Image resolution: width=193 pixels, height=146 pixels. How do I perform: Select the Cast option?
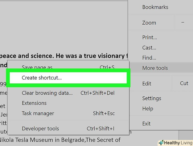click(x=149, y=48)
